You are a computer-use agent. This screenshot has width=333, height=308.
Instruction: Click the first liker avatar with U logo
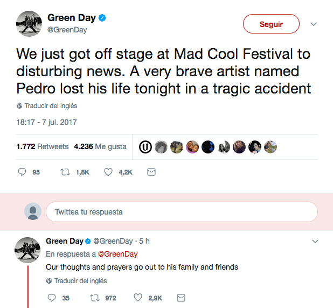pos(144,146)
